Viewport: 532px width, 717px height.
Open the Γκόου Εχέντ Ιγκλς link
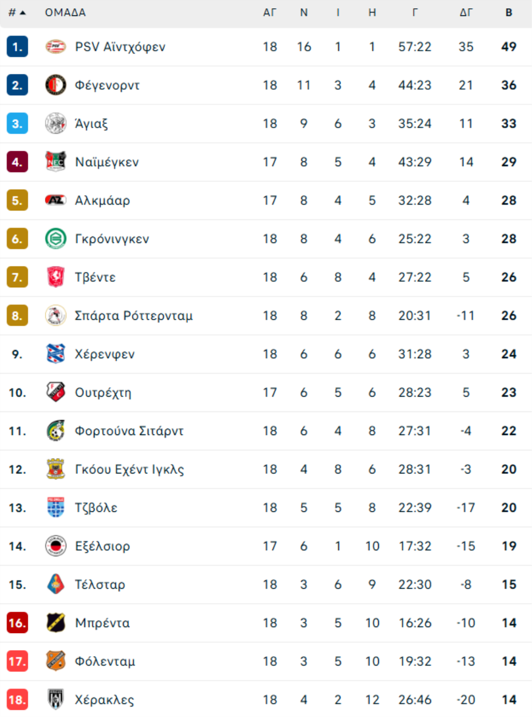pyautogui.click(x=129, y=469)
